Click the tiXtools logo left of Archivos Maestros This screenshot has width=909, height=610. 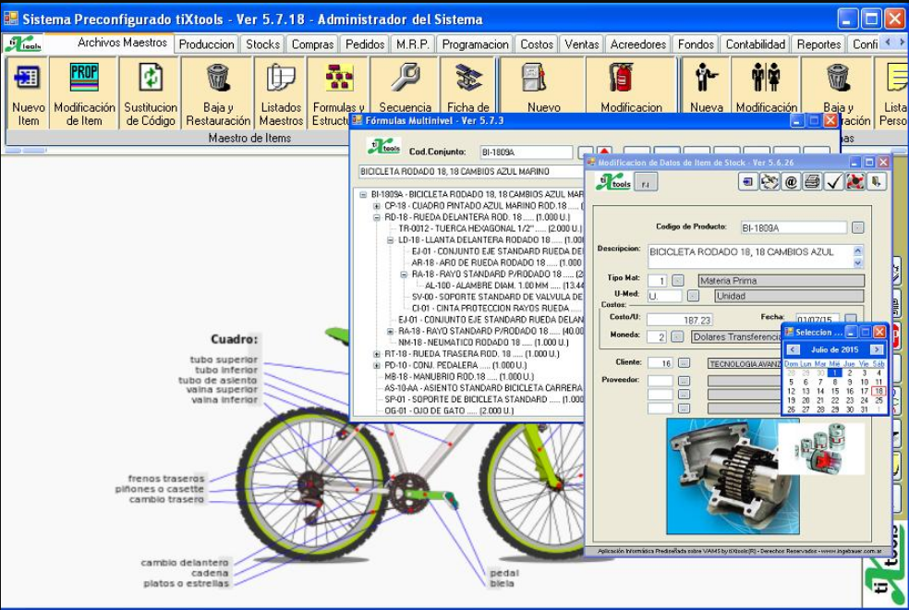coord(23,43)
